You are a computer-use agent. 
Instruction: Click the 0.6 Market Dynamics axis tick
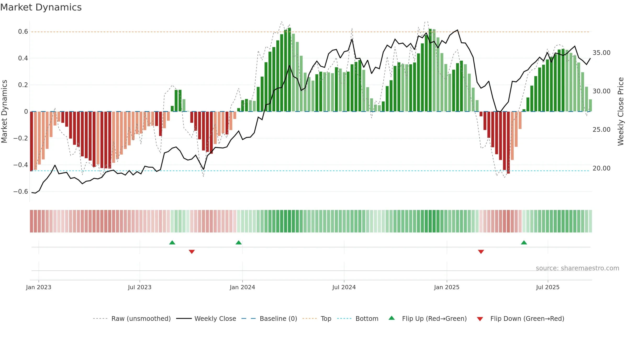pos(23,32)
